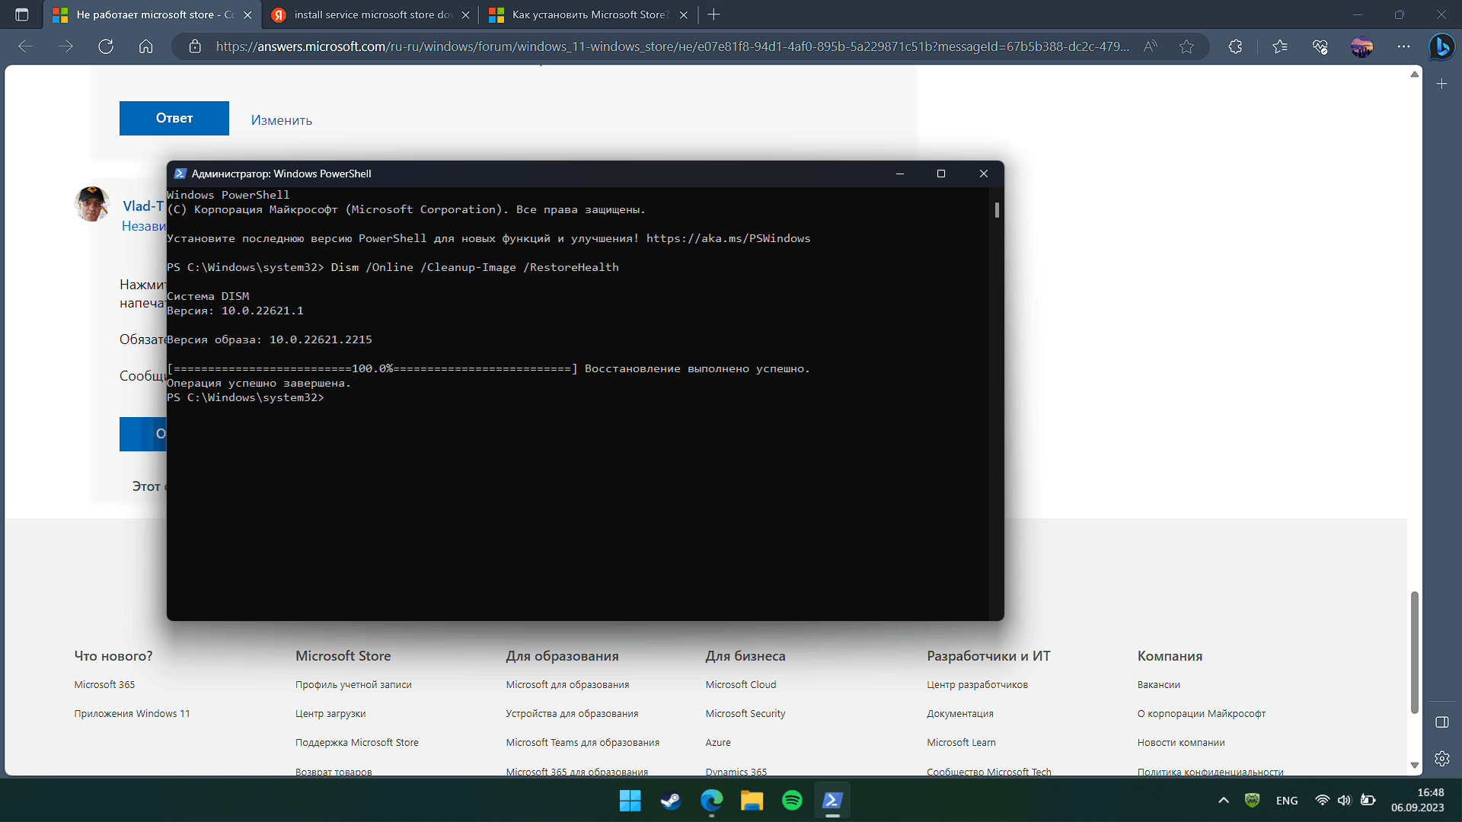
Task: Open Приложения Windows 11 footer link
Action: click(x=132, y=713)
